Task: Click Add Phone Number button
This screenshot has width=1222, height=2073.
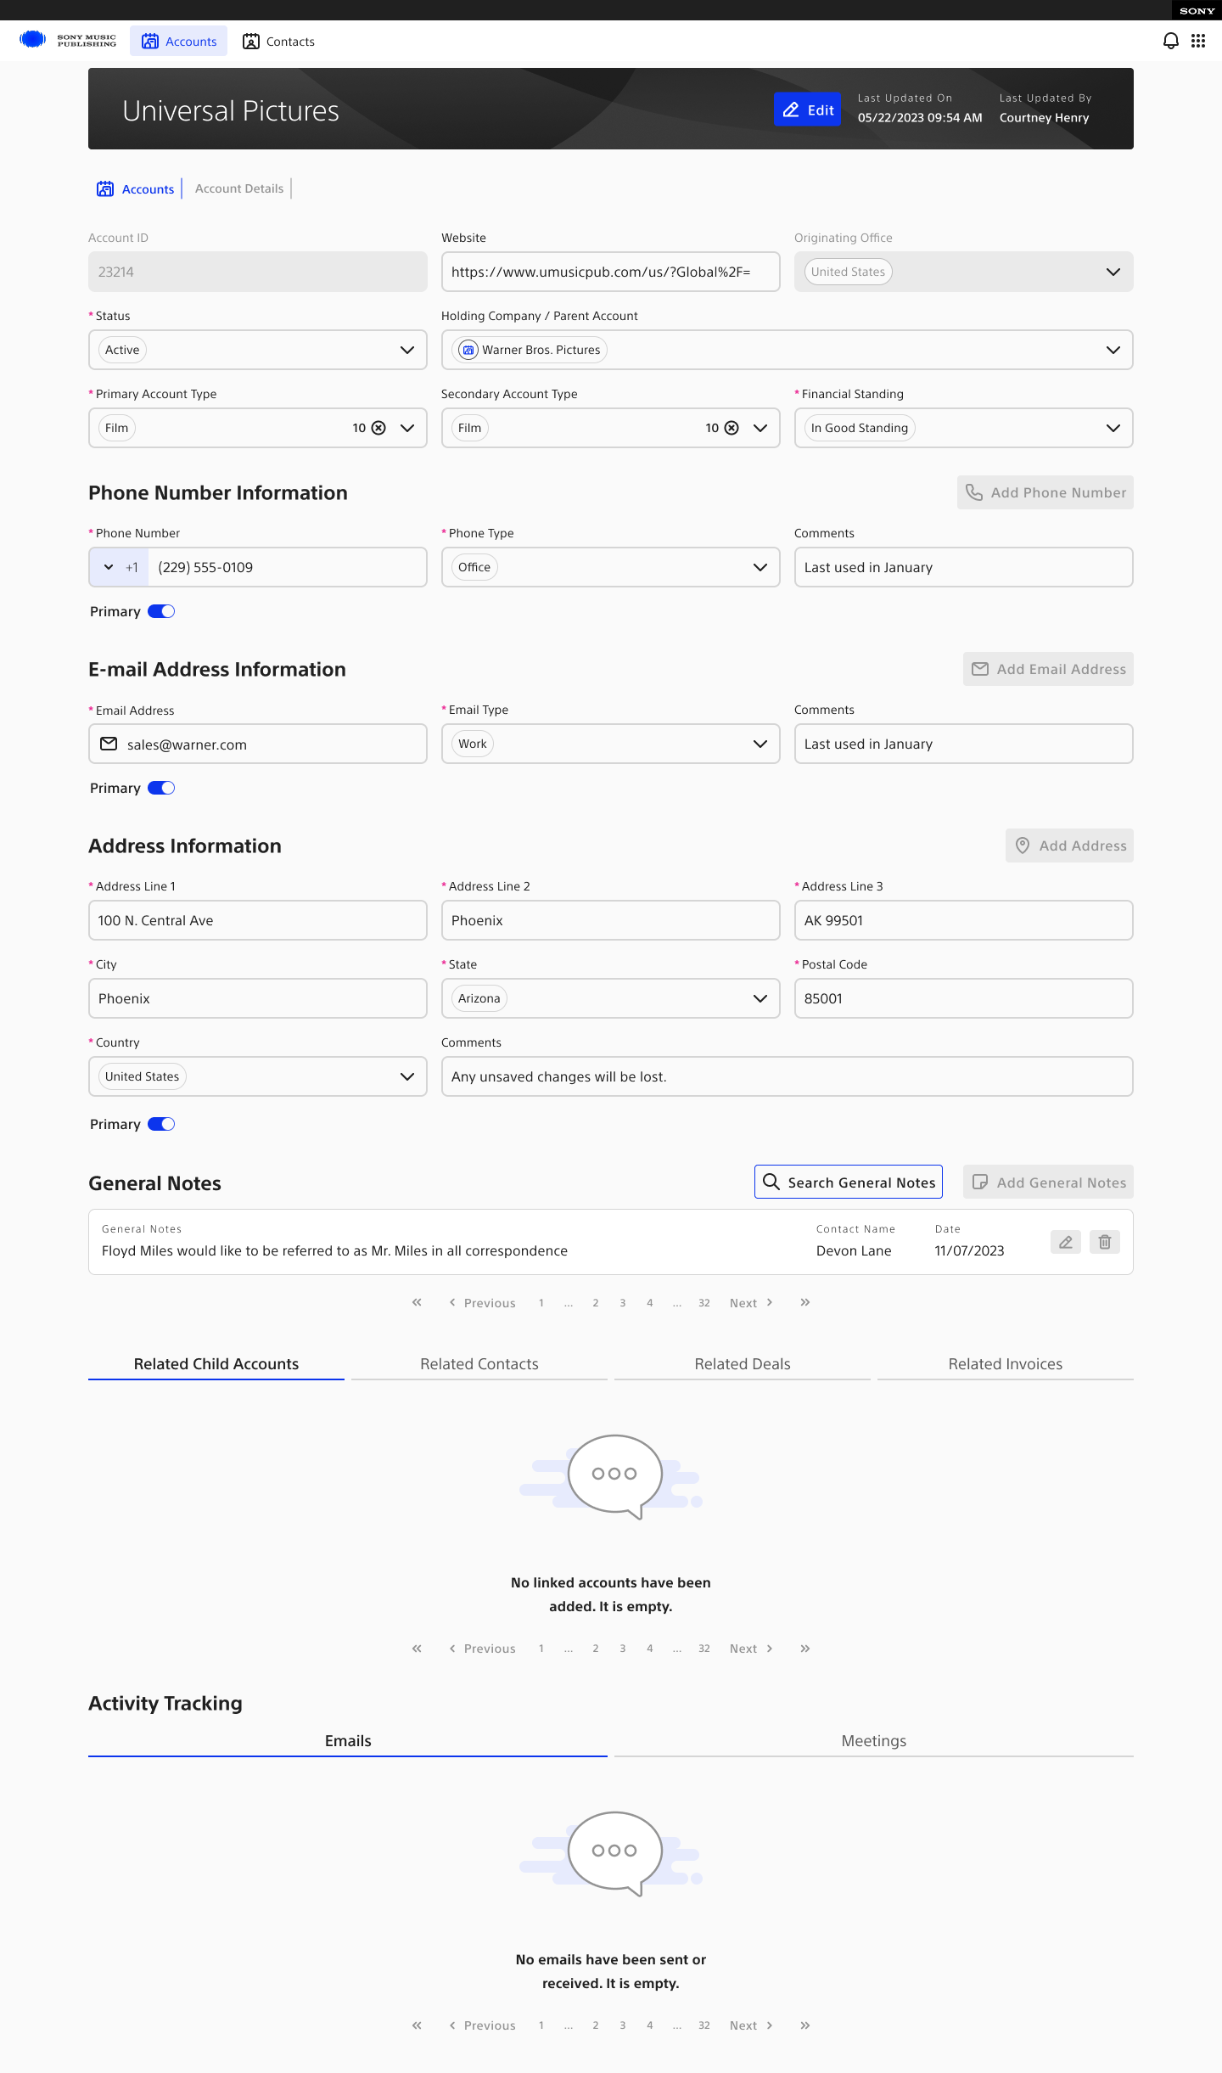Action: coord(1045,492)
